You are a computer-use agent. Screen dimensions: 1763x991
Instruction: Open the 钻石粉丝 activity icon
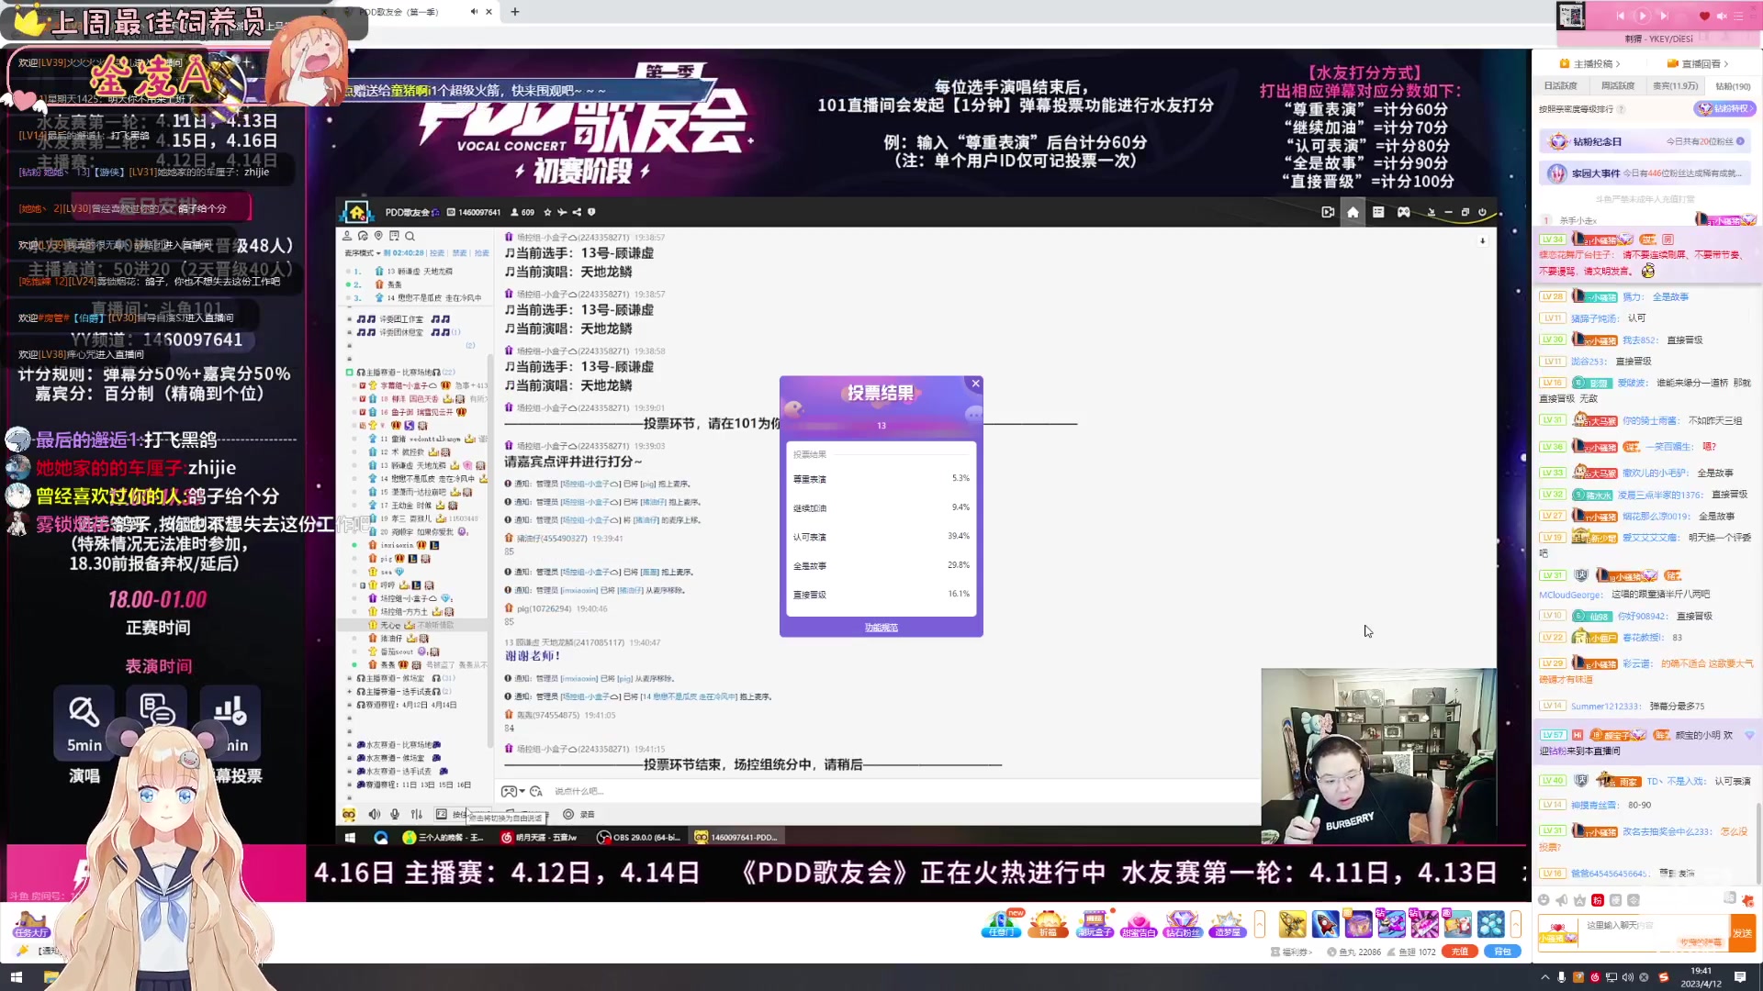tap(1183, 923)
